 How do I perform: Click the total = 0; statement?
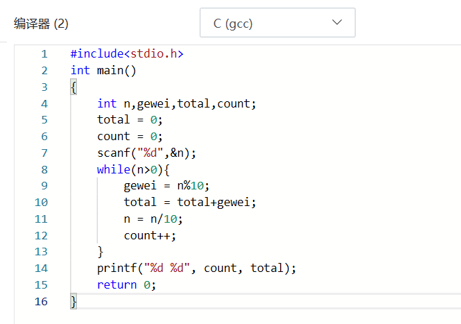130,120
